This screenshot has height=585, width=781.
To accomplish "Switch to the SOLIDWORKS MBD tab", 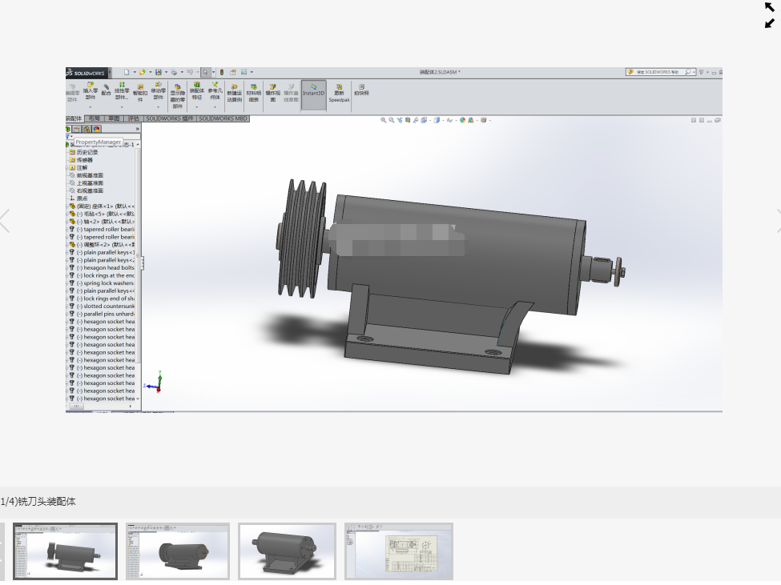I will (223, 119).
